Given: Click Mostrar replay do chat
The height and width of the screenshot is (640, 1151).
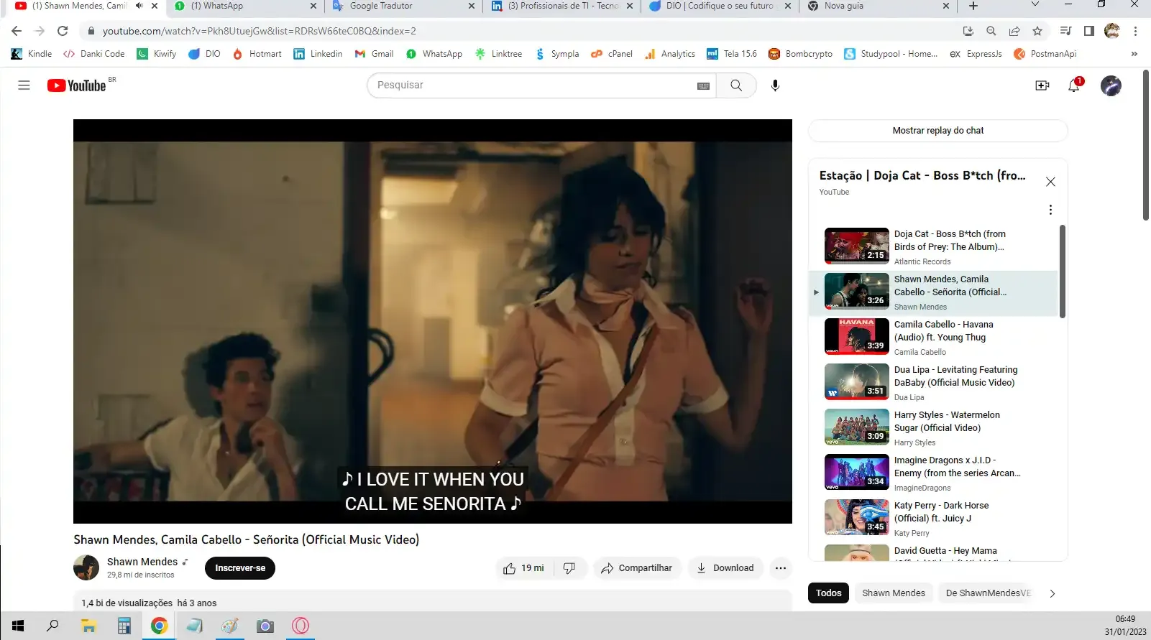Looking at the screenshot, I should [937, 131].
